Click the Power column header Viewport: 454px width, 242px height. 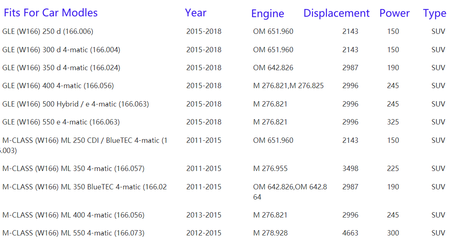(x=394, y=13)
